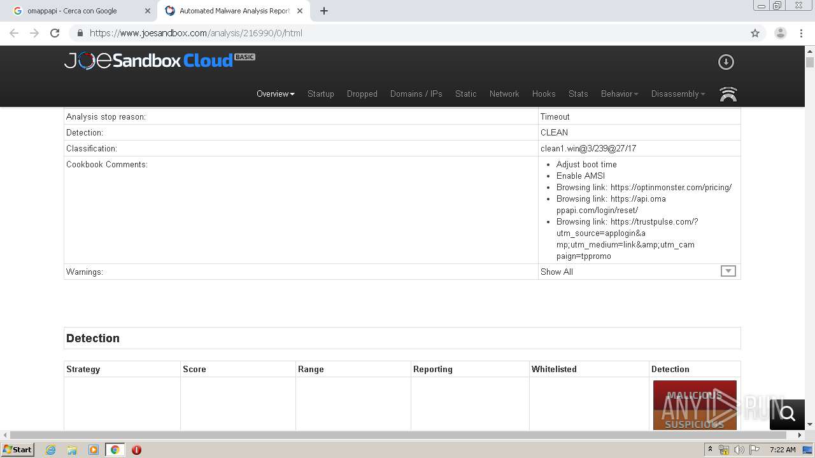Click the api.omappapi.com login reset link text
The width and height of the screenshot is (815, 458).
click(x=611, y=204)
